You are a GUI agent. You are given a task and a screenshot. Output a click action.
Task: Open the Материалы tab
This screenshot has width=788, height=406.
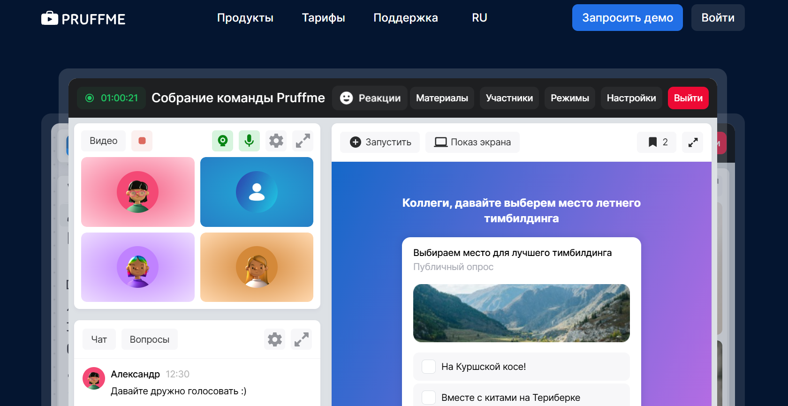point(442,98)
